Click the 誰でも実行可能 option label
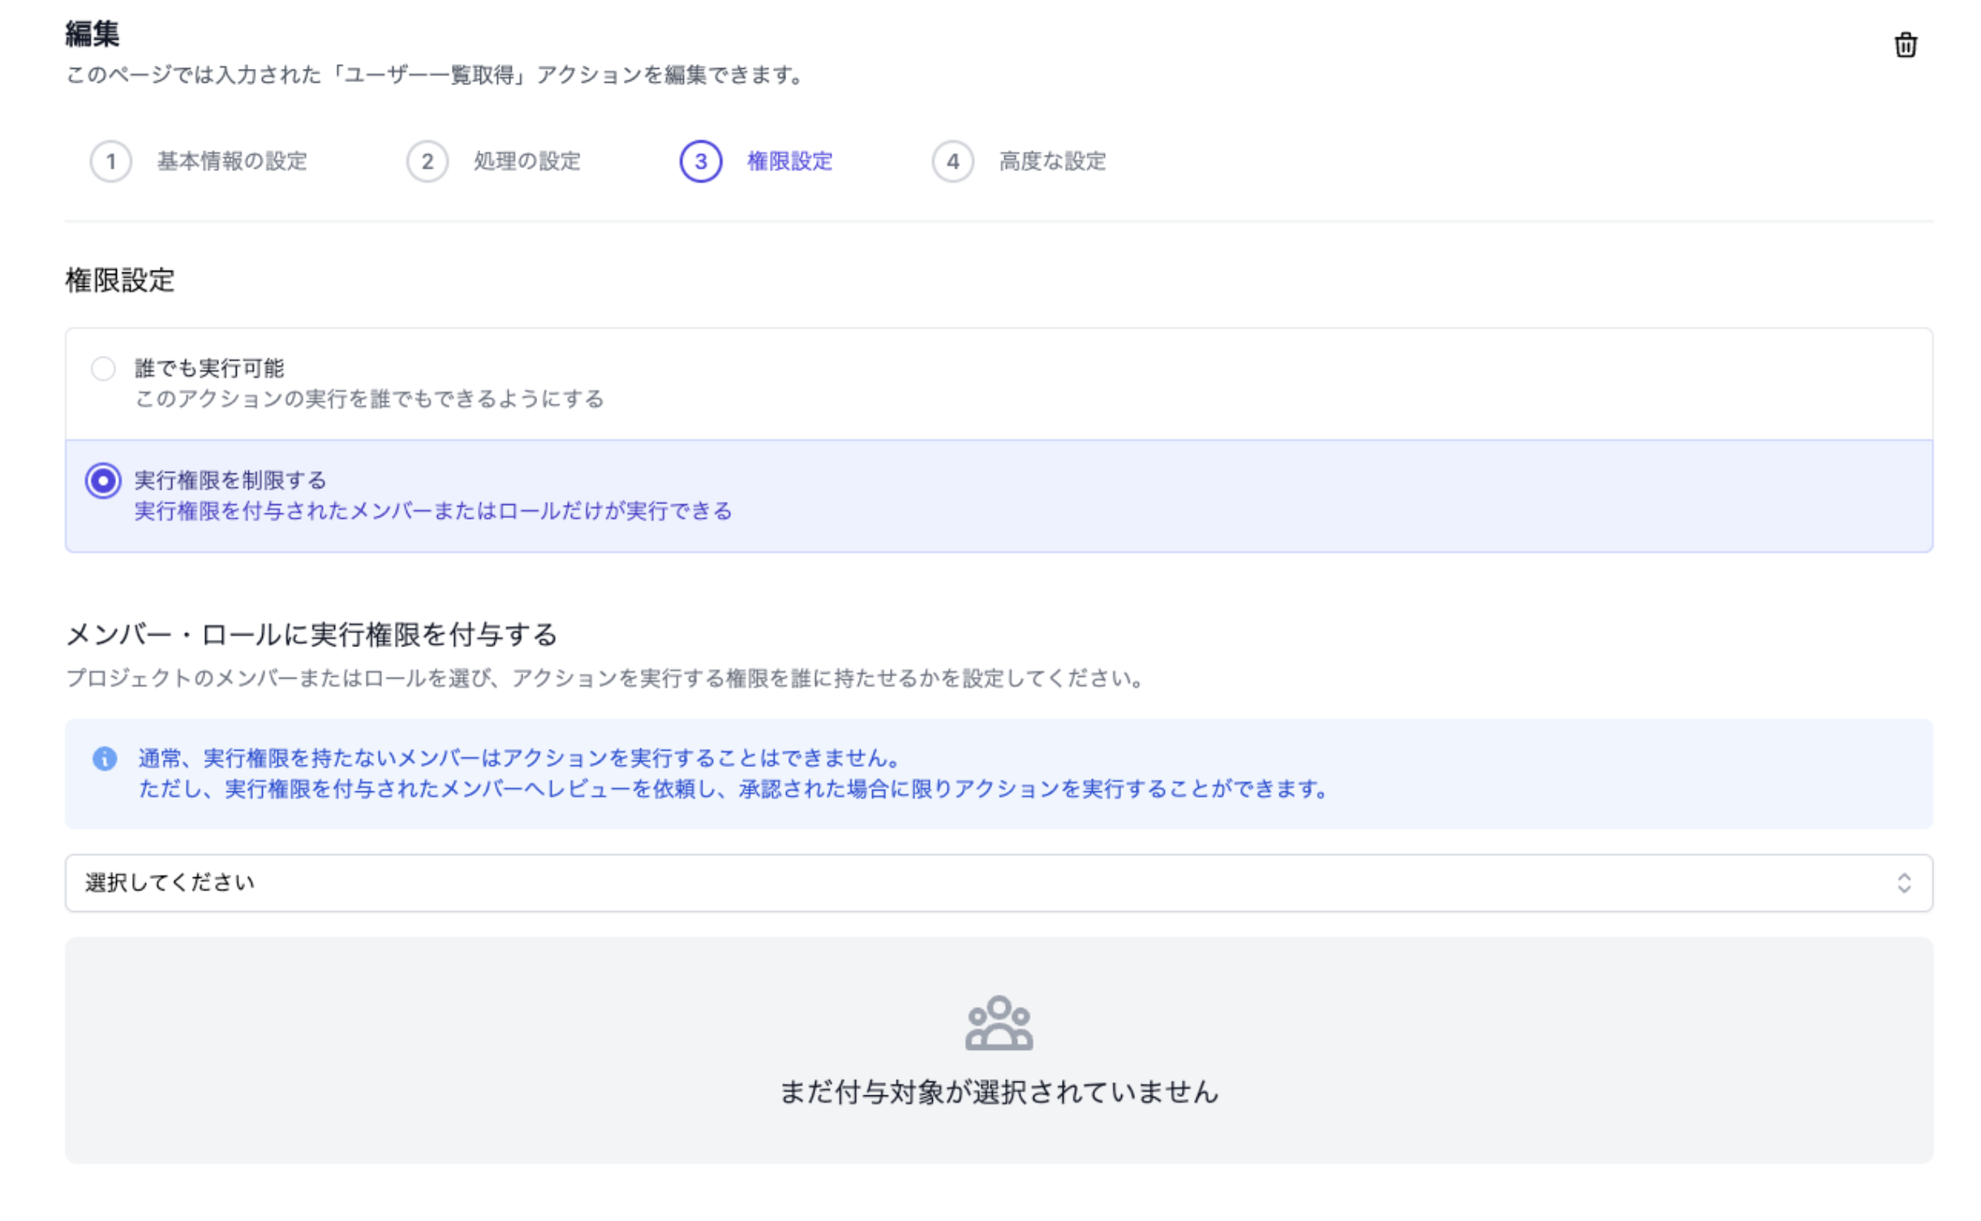 click(209, 369)
